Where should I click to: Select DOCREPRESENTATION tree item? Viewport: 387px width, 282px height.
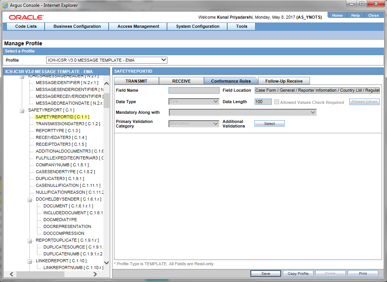click(x=67, y=226)
